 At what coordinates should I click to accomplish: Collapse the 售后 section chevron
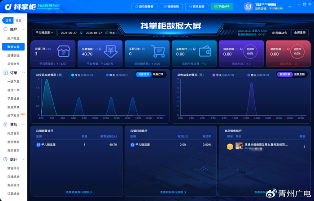[x=23, y=125]
